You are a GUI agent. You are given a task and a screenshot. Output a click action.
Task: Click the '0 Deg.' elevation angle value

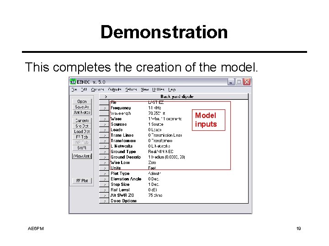click(154, 179)
